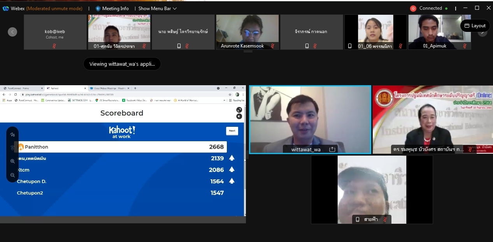Open the Apps bookmarks shortcut
493x242 pixels.
7,100
